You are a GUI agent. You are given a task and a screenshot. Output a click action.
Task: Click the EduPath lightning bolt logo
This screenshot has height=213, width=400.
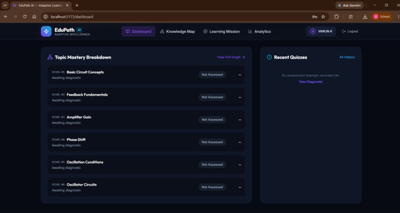[x=46, y=31]
